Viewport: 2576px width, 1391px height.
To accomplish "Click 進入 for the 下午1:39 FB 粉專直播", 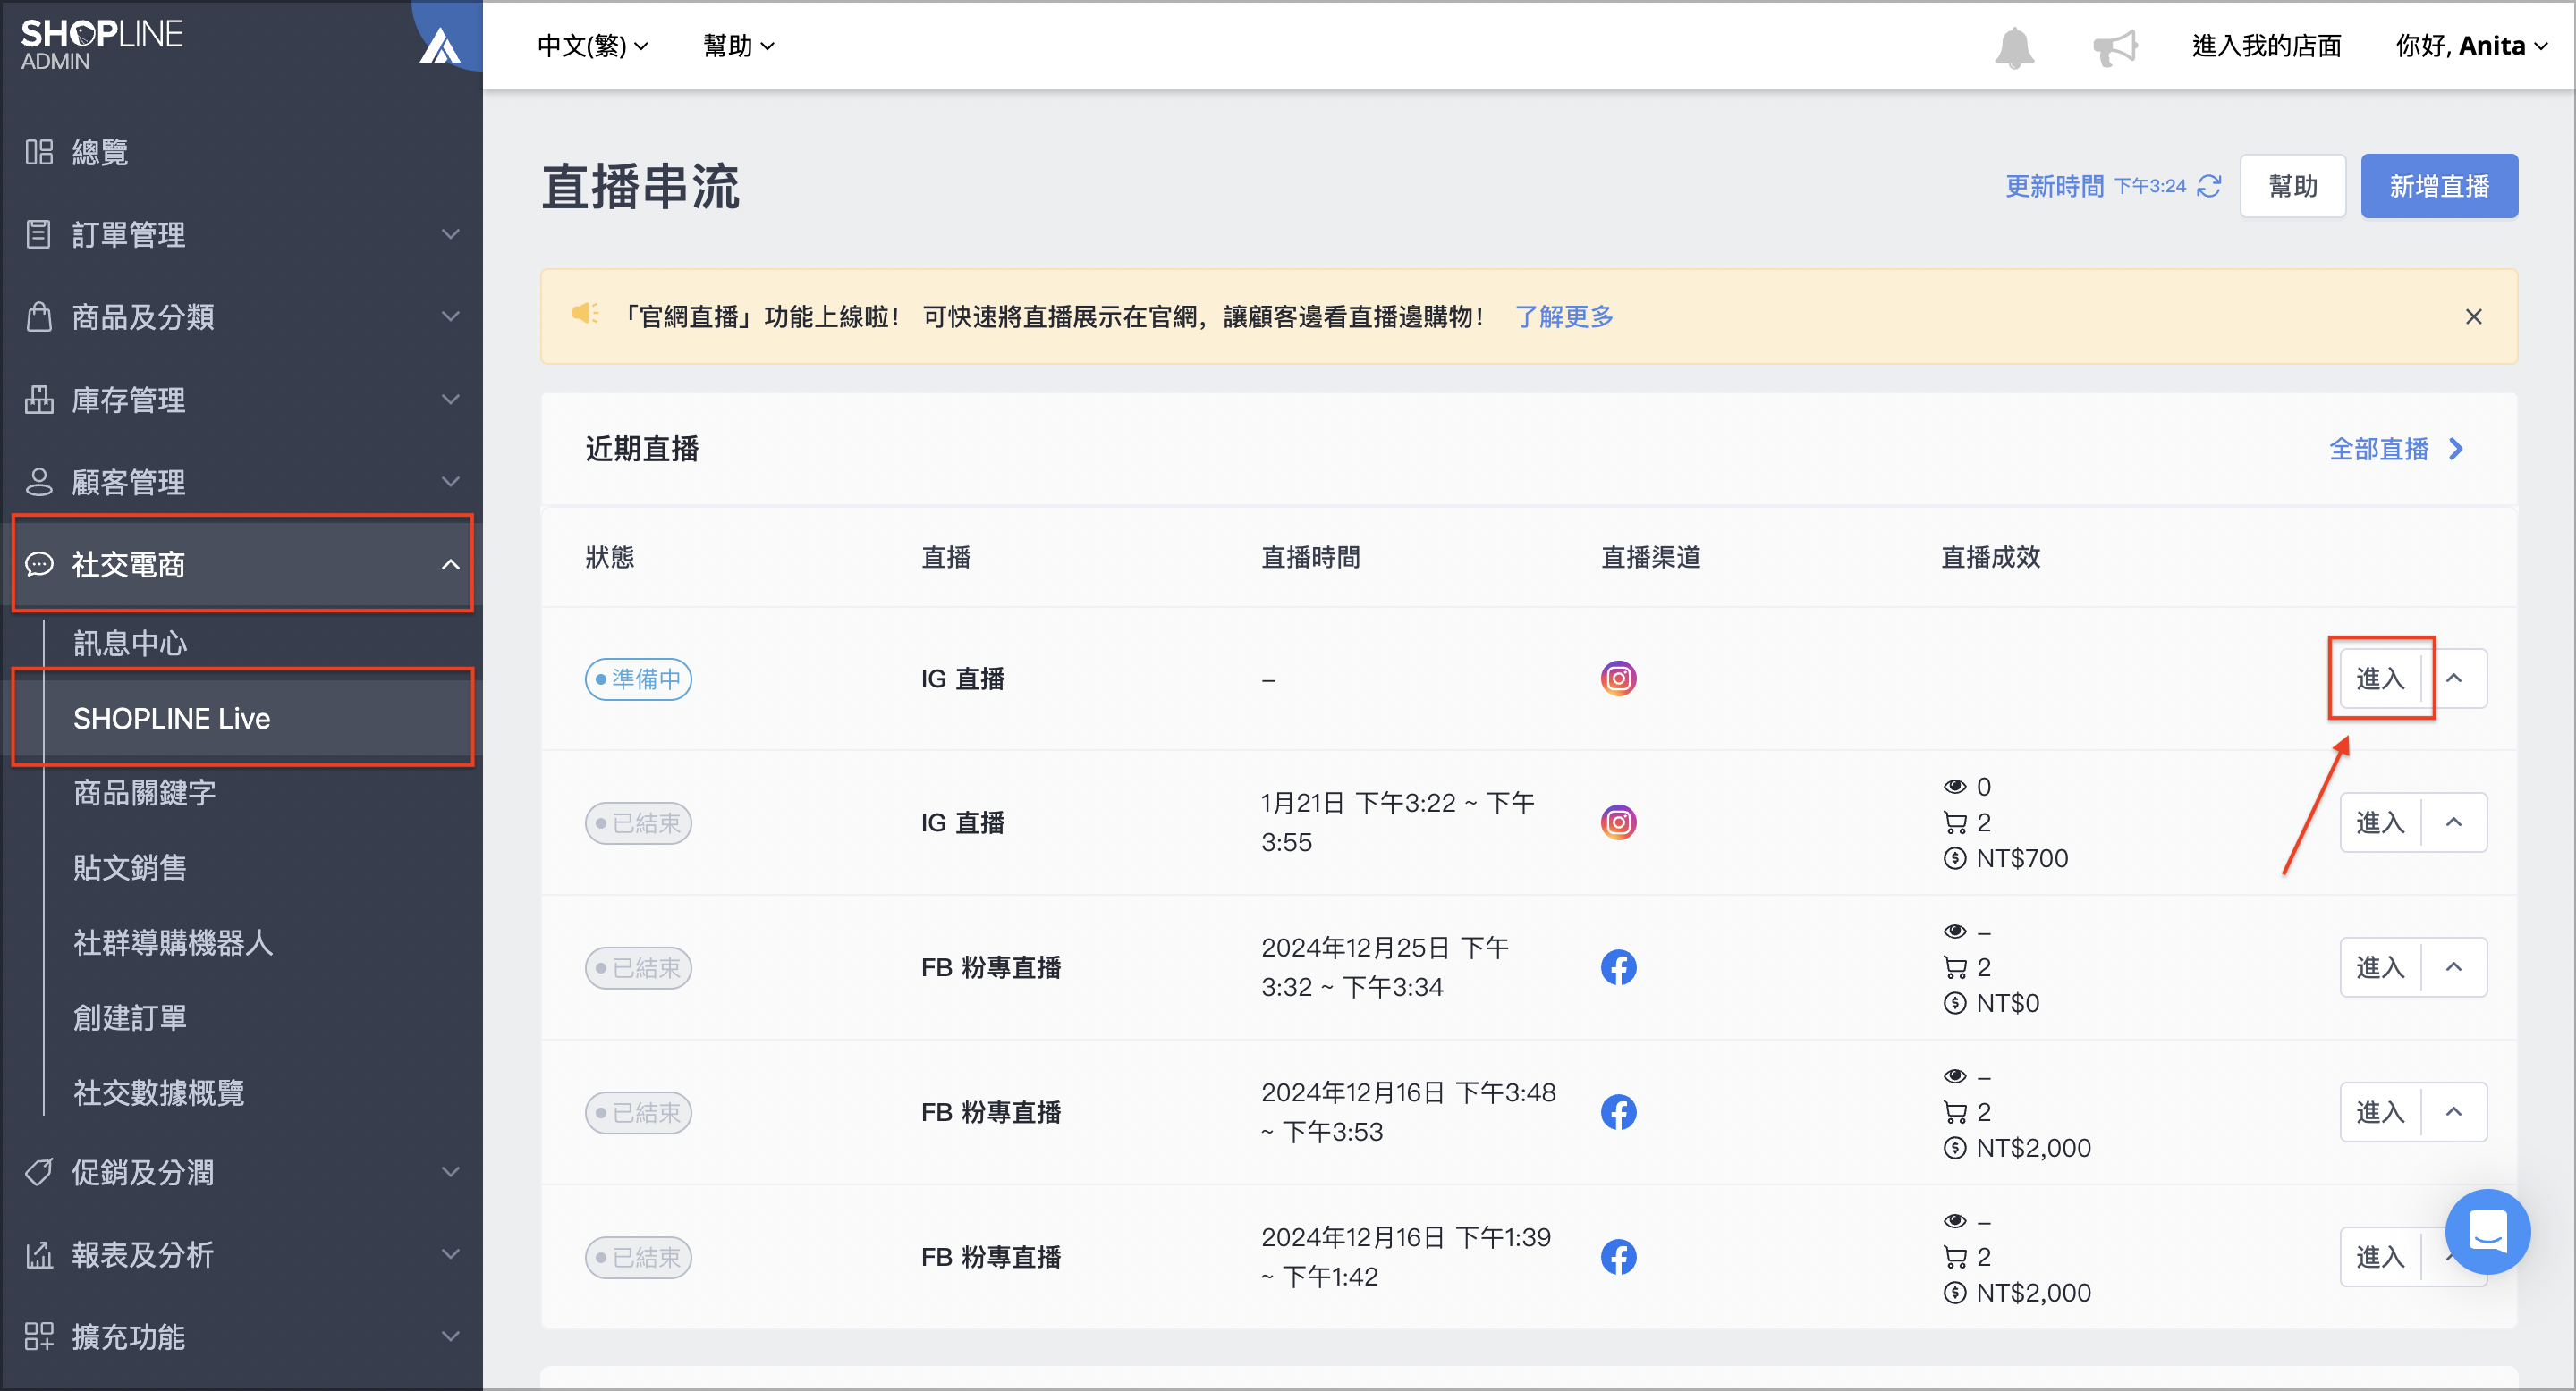I will (x=2380, y=1257).
